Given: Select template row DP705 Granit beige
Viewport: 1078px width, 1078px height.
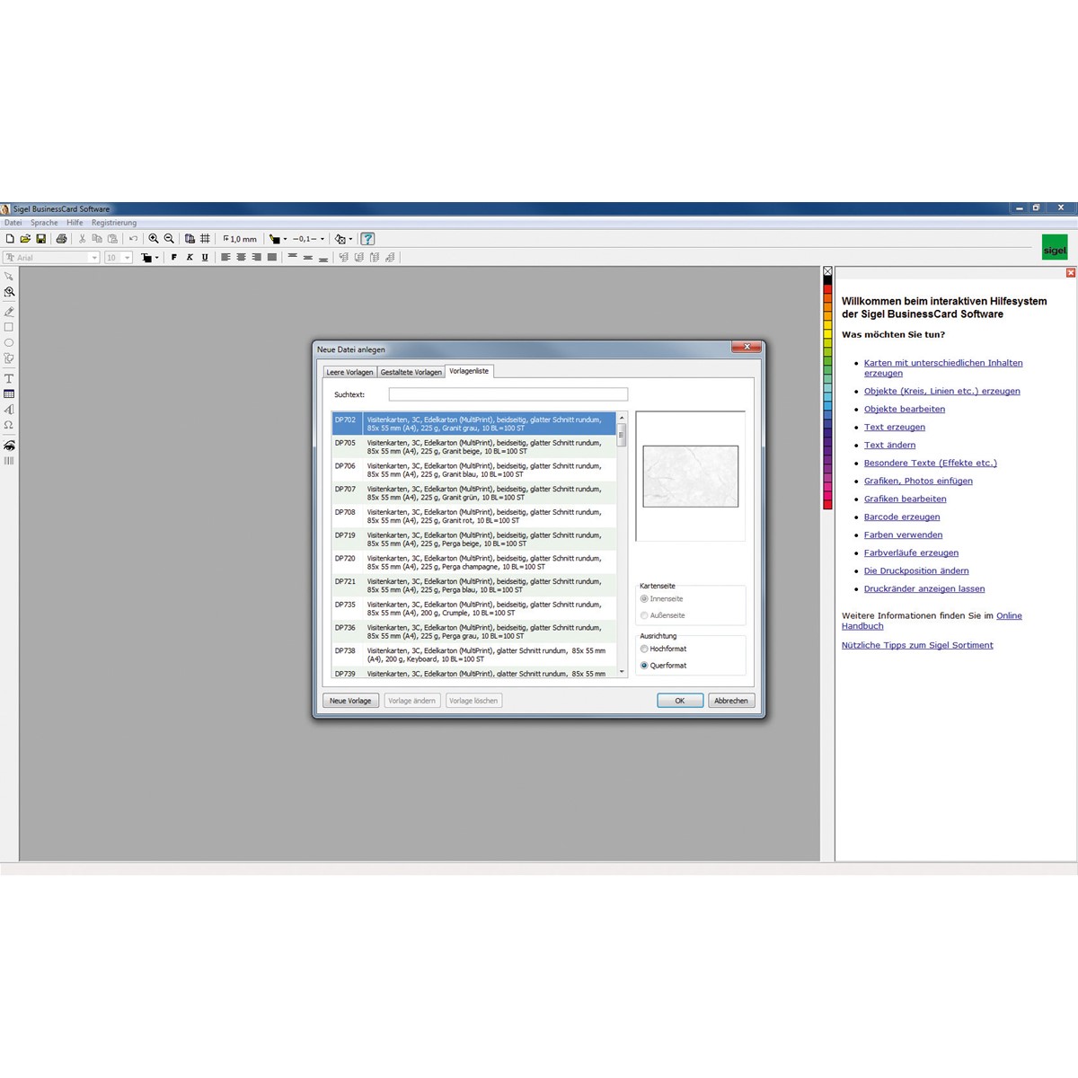Looking at the screenshot, I should pyautogui.click(x=474, y=447).
